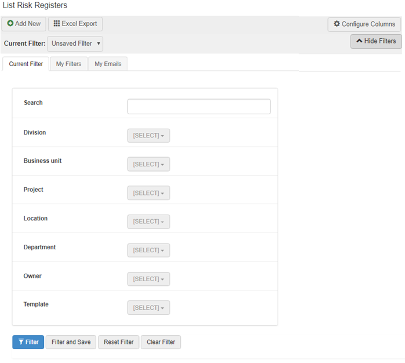Expand the Template select dropdown
405x363 pixels.
(x=148, y=308)
